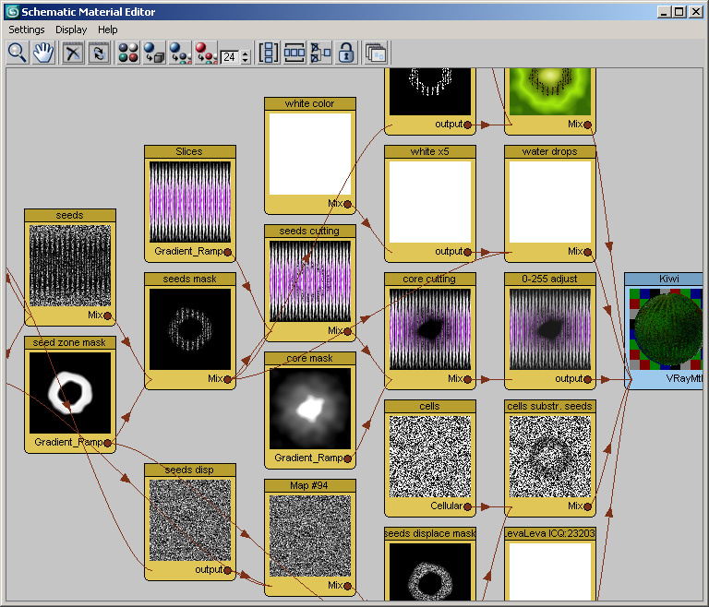The height and width of the screenshot is (607, 709).
Task: Click the horizontal layout arrangement icon
Action: pyautogui.click(x=294, y=53)
